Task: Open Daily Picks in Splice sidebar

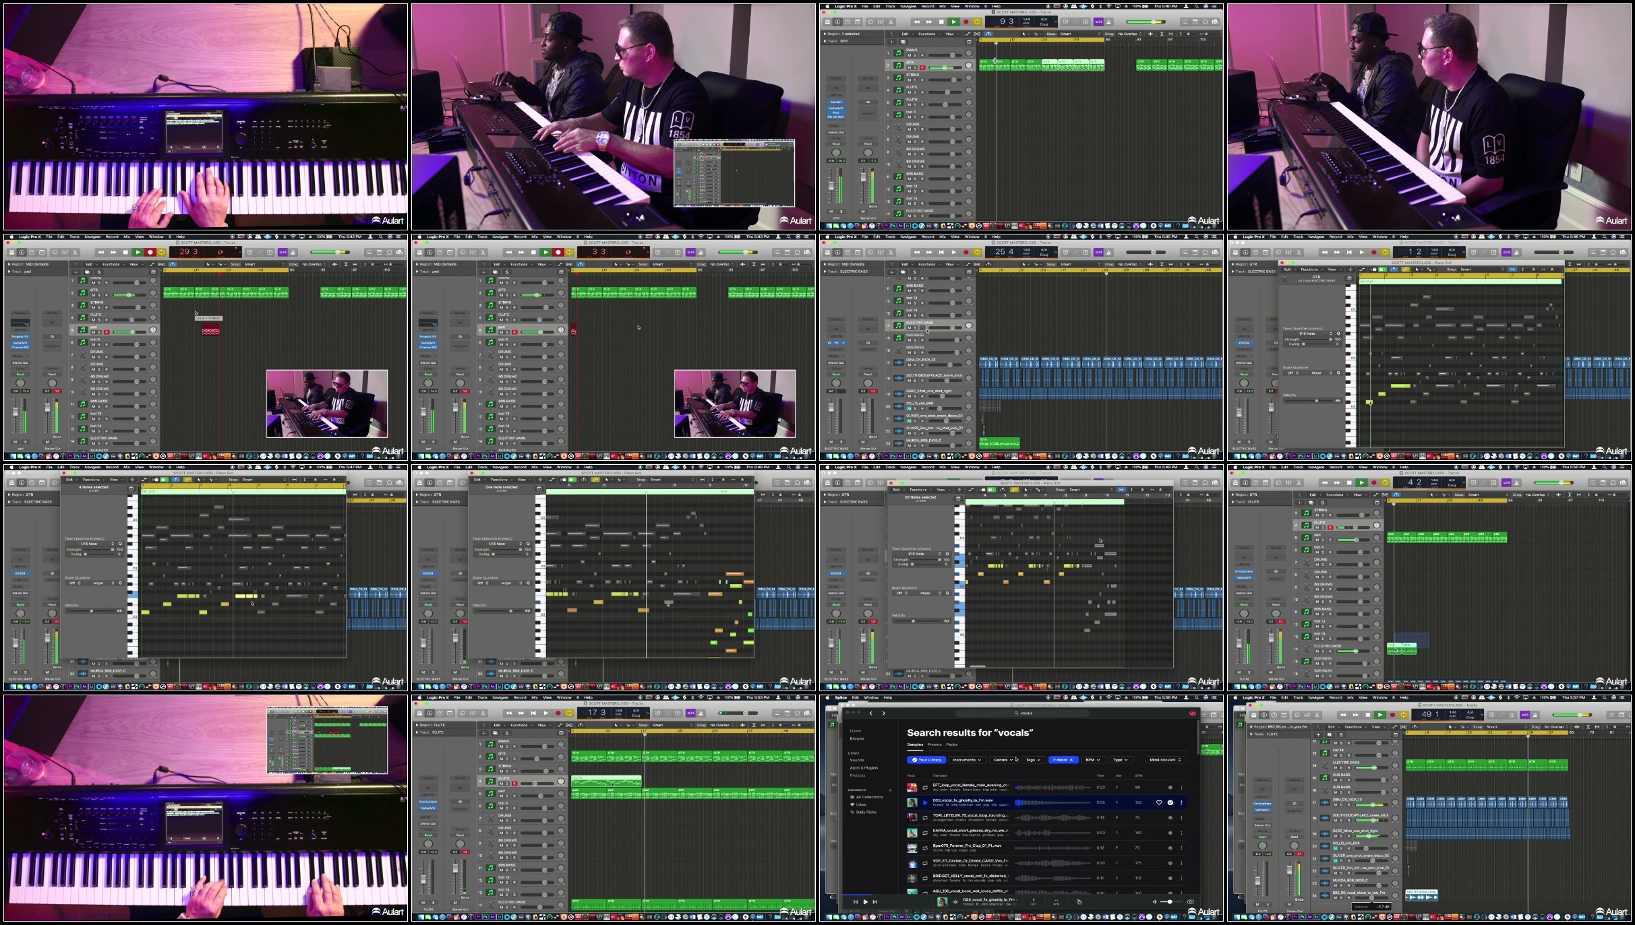Action: point(866,812)
